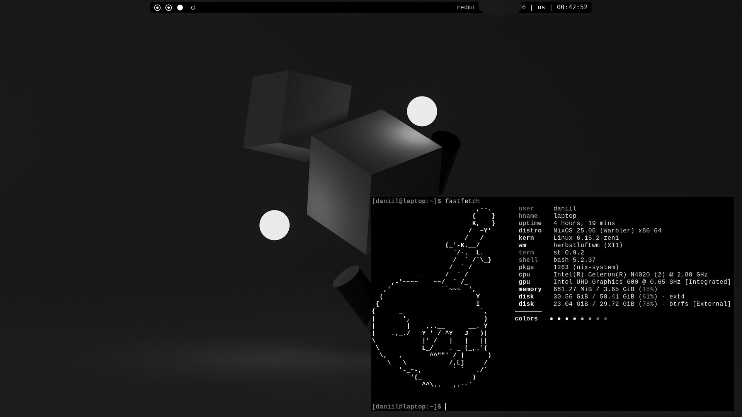Image resolution: width=742 pixels, height=417 pixels.
Task: Click the 'fastfetch' command text
Action: (x=462, y=201)
